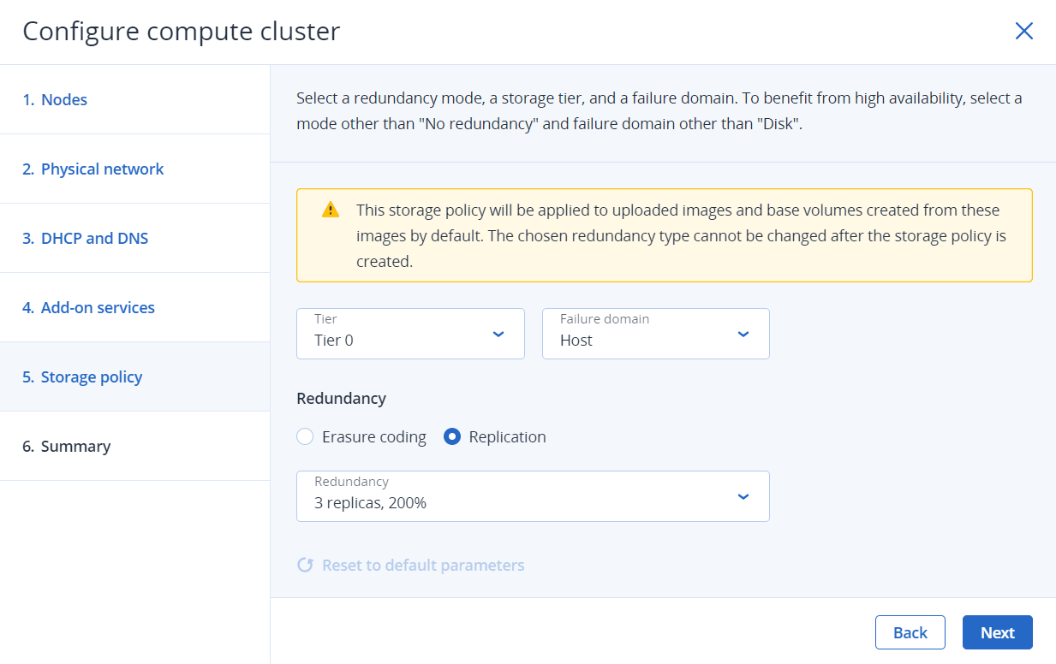Jump to step 6 Summary
The height and width of the screenshot is (664, 1056).
(x=135, y=446)
